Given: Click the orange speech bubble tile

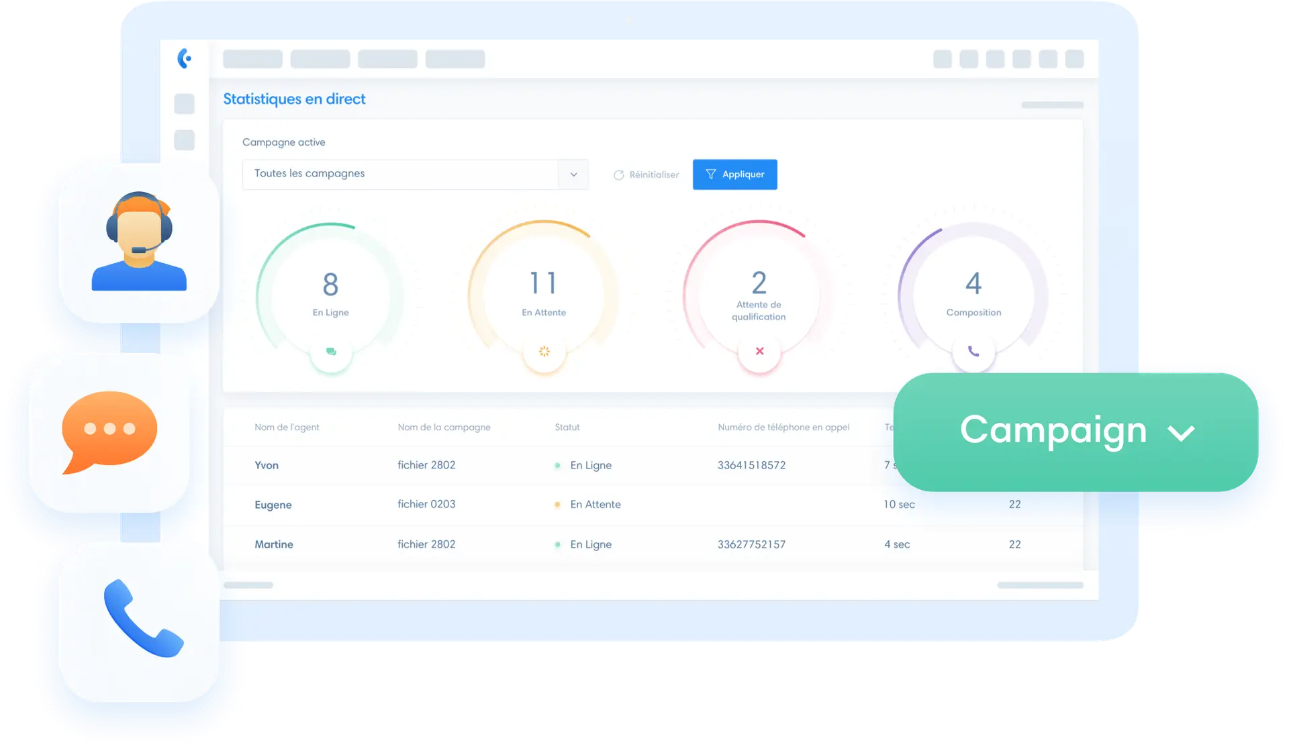Looking at the screenshot, I should (x=109, y=432).
